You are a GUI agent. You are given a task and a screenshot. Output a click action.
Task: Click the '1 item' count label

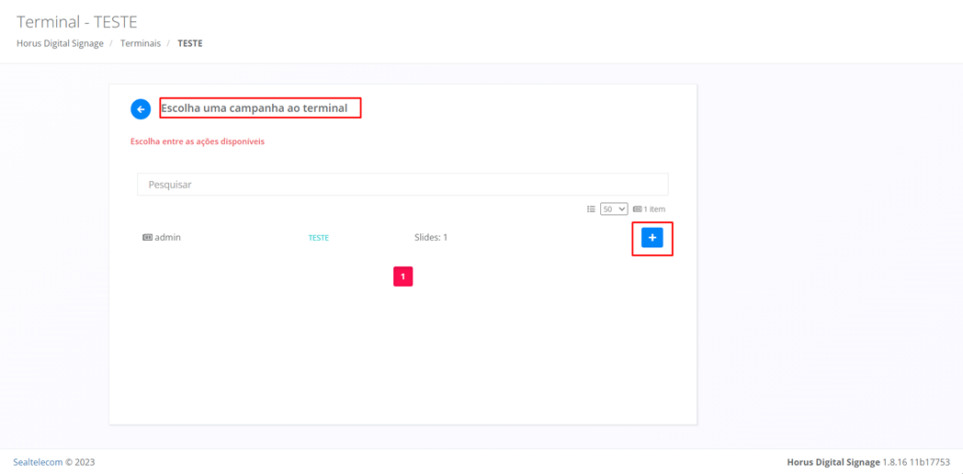654,209
